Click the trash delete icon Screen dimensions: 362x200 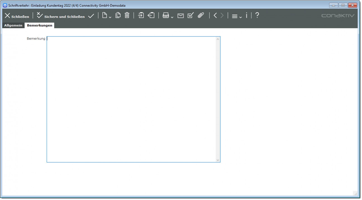127,15
